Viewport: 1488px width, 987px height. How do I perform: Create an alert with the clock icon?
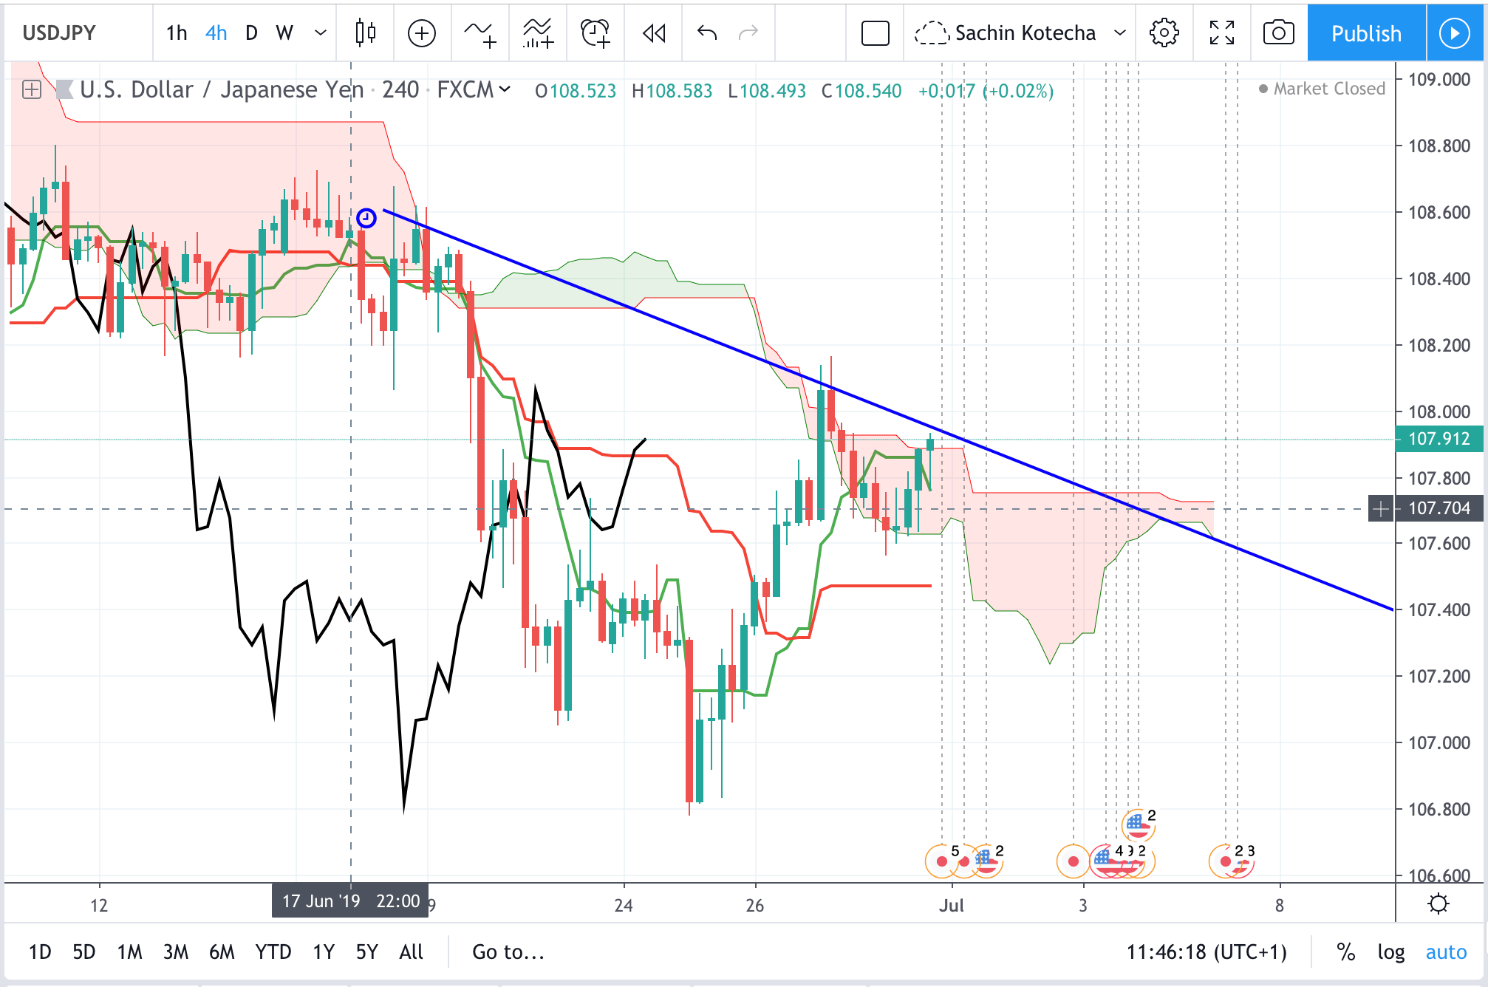[595, 33]
